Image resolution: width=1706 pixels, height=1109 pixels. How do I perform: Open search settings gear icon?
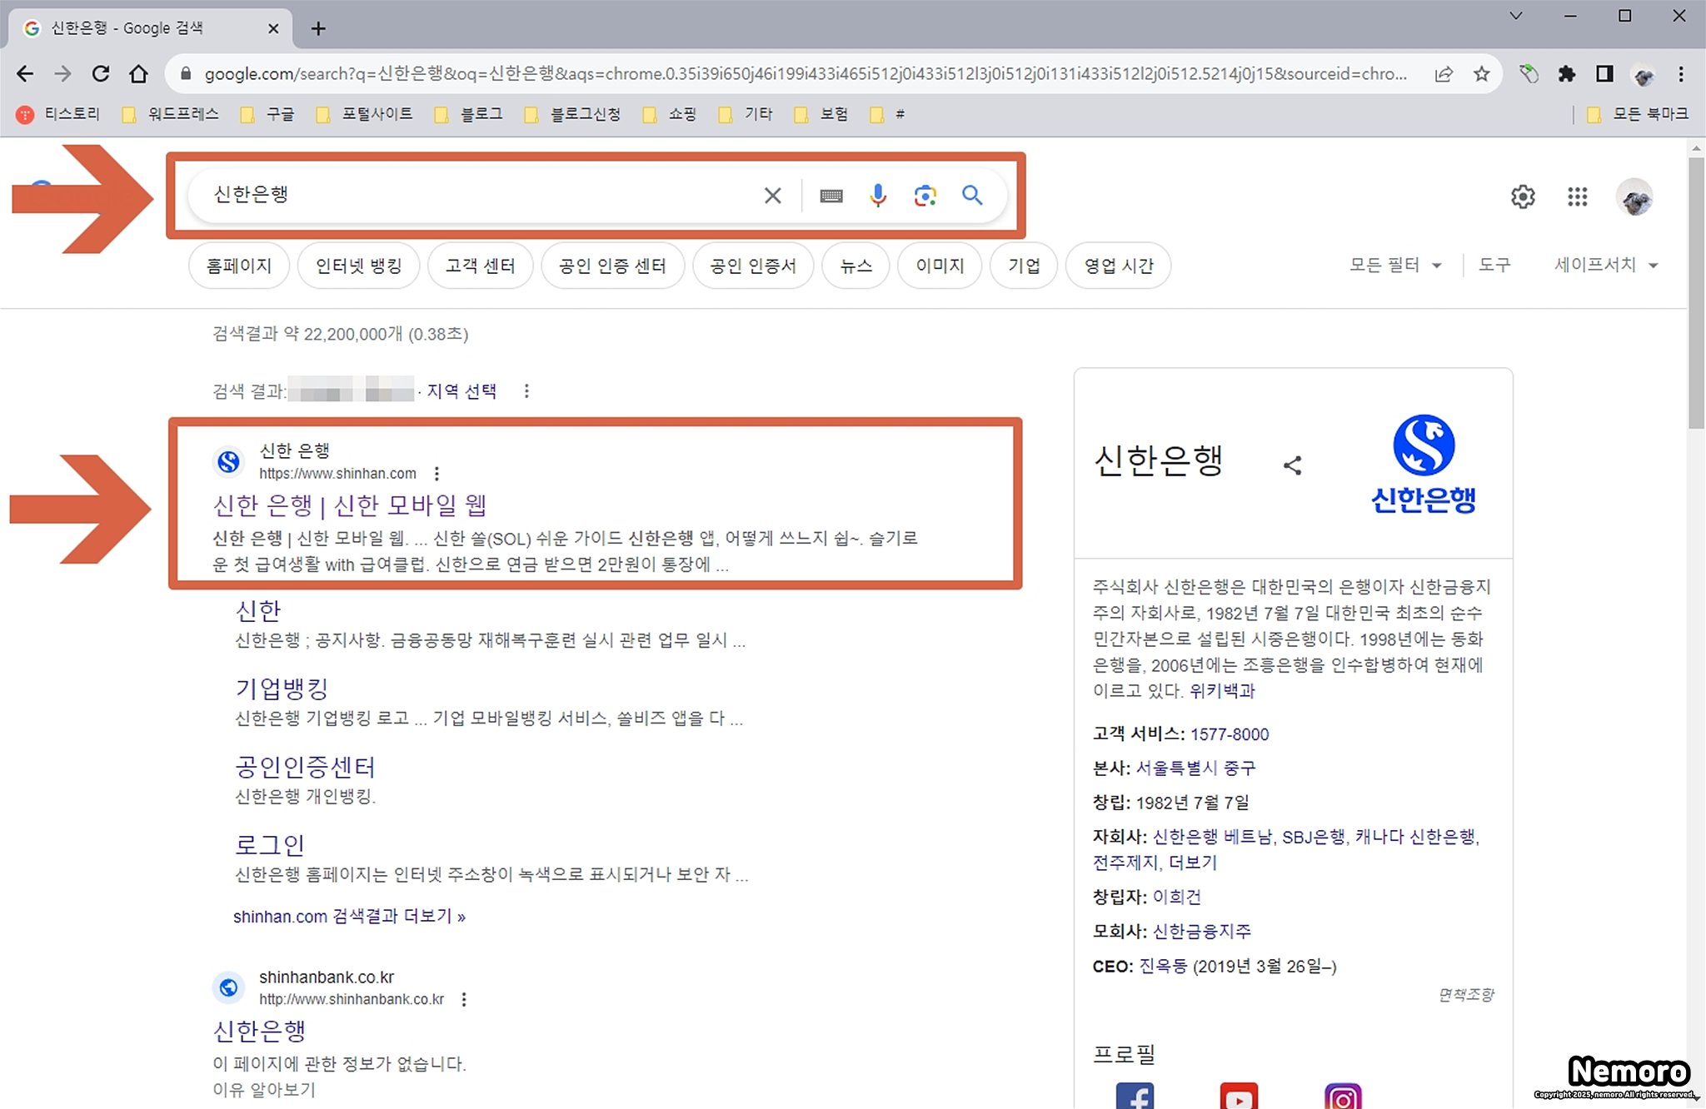coord(1523,197)
